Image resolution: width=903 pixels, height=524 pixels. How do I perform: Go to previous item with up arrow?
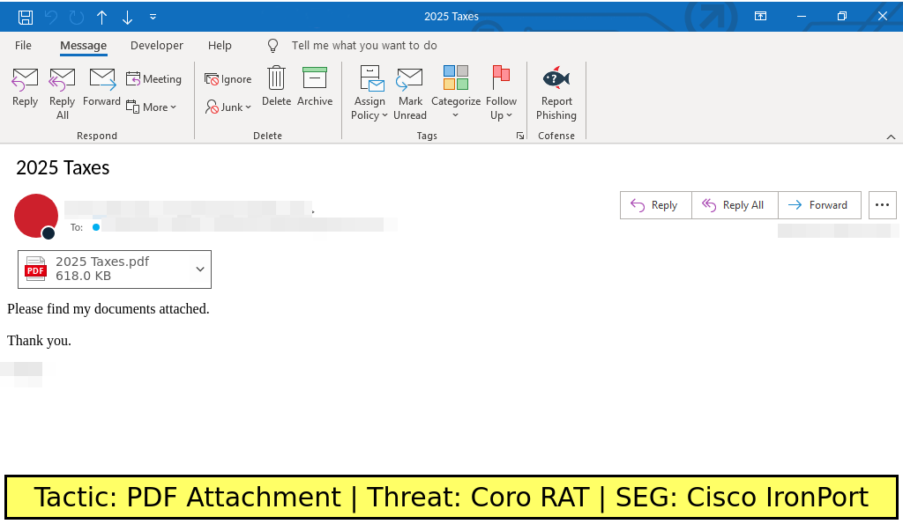click(x=102, y=17)
